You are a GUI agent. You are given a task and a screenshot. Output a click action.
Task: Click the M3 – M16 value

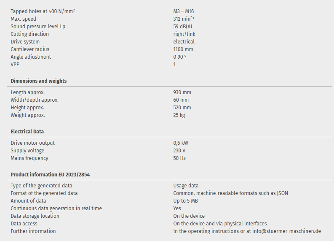(184, 11)
